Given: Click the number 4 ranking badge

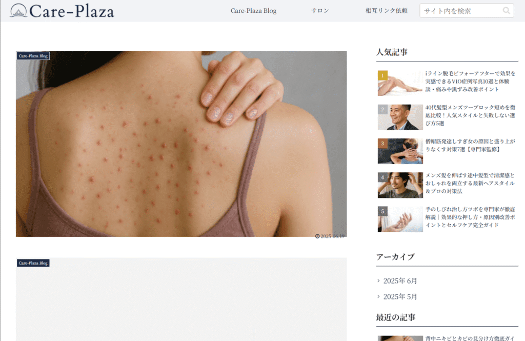Looking at the screenshot, I should [382, 177].
